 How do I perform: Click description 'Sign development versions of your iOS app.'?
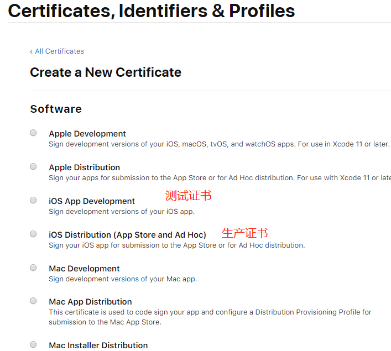[x=122, y=211]
